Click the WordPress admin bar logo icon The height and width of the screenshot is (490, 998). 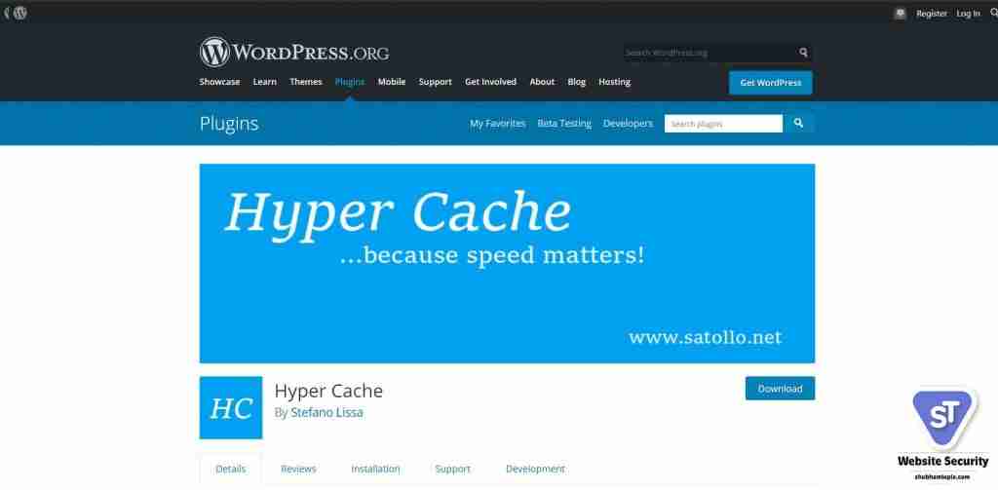(19, 13)
